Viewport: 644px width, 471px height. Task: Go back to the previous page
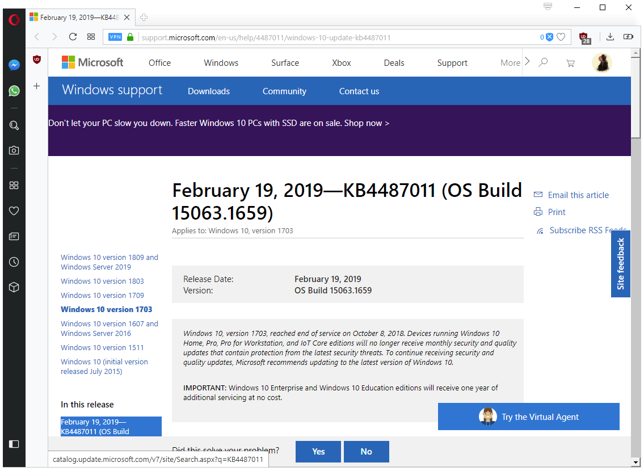coord(37,37)
